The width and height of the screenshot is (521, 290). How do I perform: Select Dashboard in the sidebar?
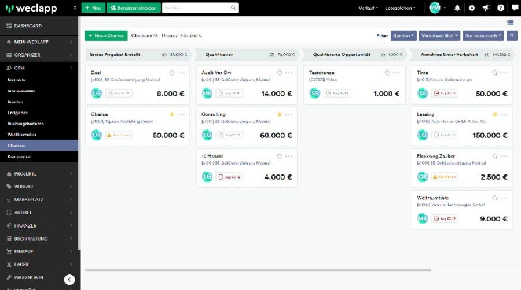pyautogui.click(x=27, y=26)
